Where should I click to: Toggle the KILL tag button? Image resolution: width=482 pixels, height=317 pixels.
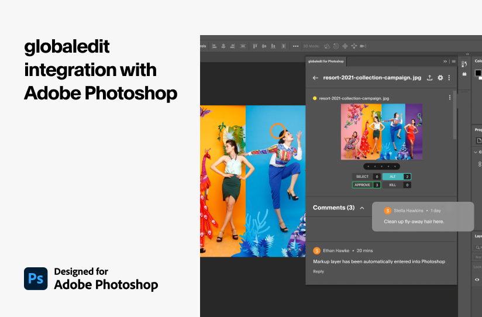397,185
